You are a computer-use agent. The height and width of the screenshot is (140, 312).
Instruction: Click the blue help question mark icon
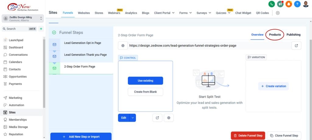coord(297,4)
